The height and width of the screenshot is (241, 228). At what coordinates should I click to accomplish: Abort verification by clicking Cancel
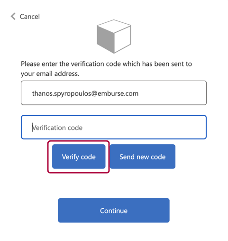tap(29, 17)
